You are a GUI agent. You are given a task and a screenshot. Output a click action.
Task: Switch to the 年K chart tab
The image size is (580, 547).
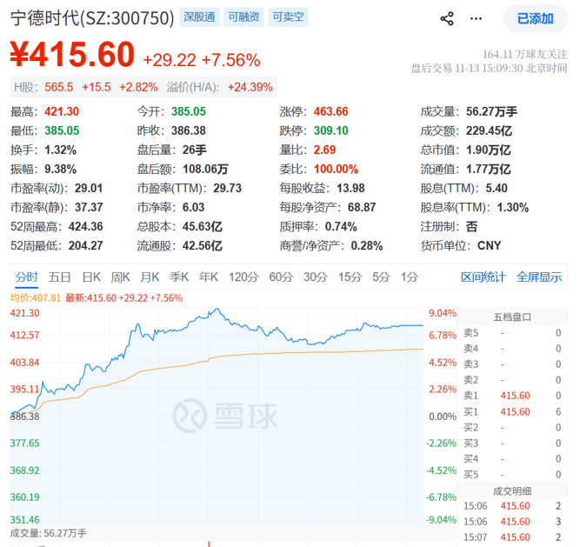pyautogui.click(x=209, y=277)
